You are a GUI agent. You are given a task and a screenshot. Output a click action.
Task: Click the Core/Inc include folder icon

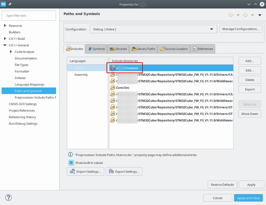pyautogui.click(x=113, y=87)
